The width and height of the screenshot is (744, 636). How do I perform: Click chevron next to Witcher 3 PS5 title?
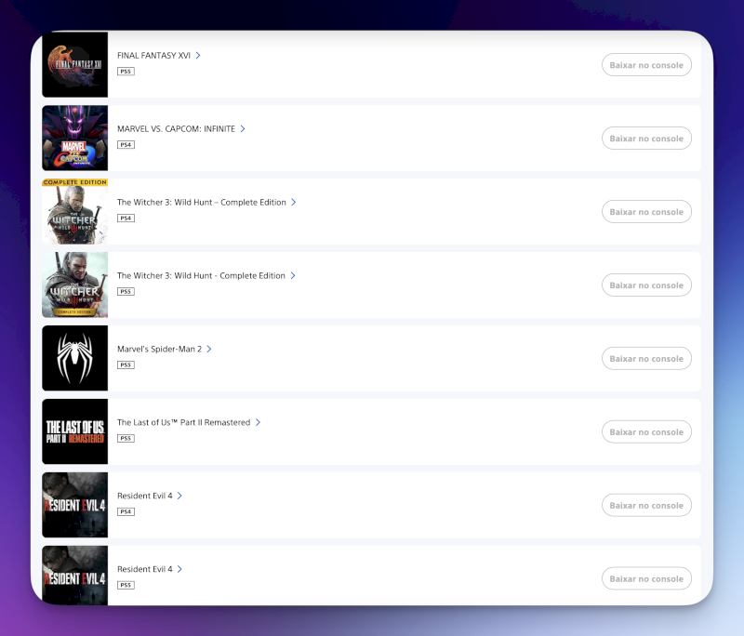click(x=293, y=275)
